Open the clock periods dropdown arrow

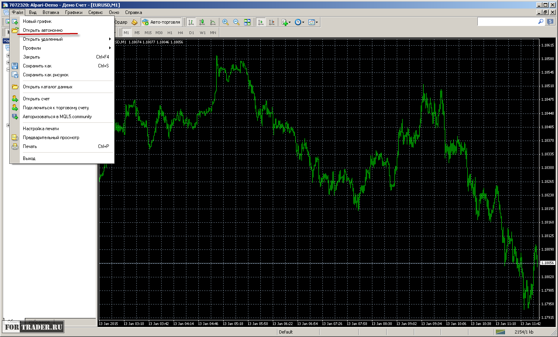303,22
